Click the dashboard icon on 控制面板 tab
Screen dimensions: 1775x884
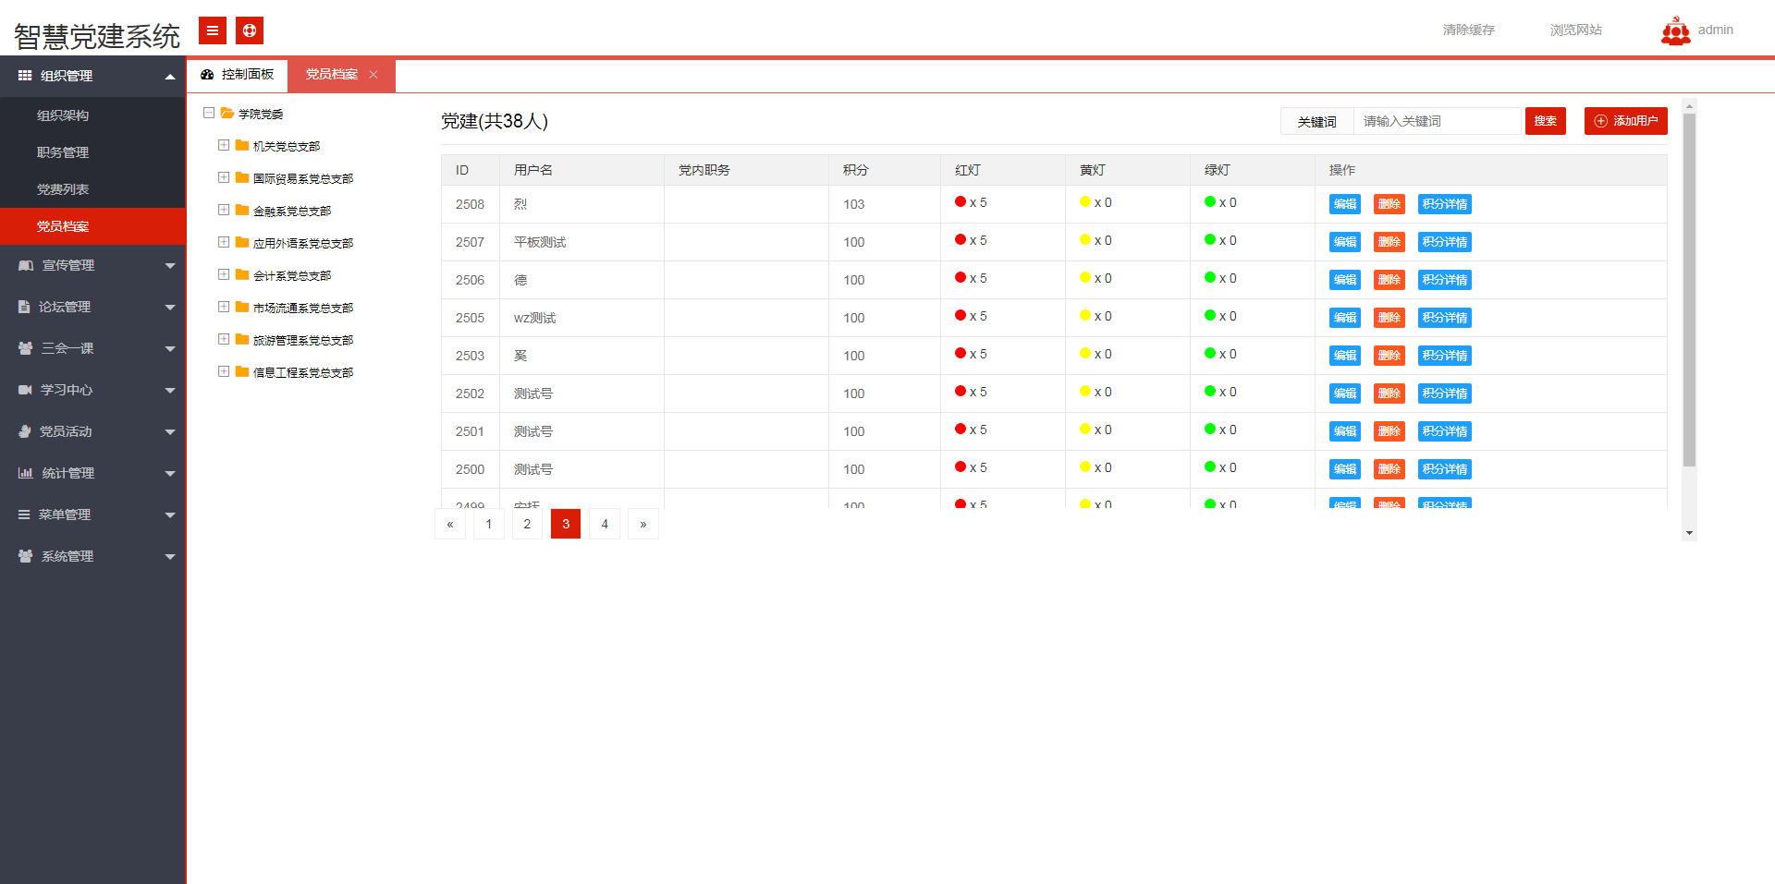(207, 75)
